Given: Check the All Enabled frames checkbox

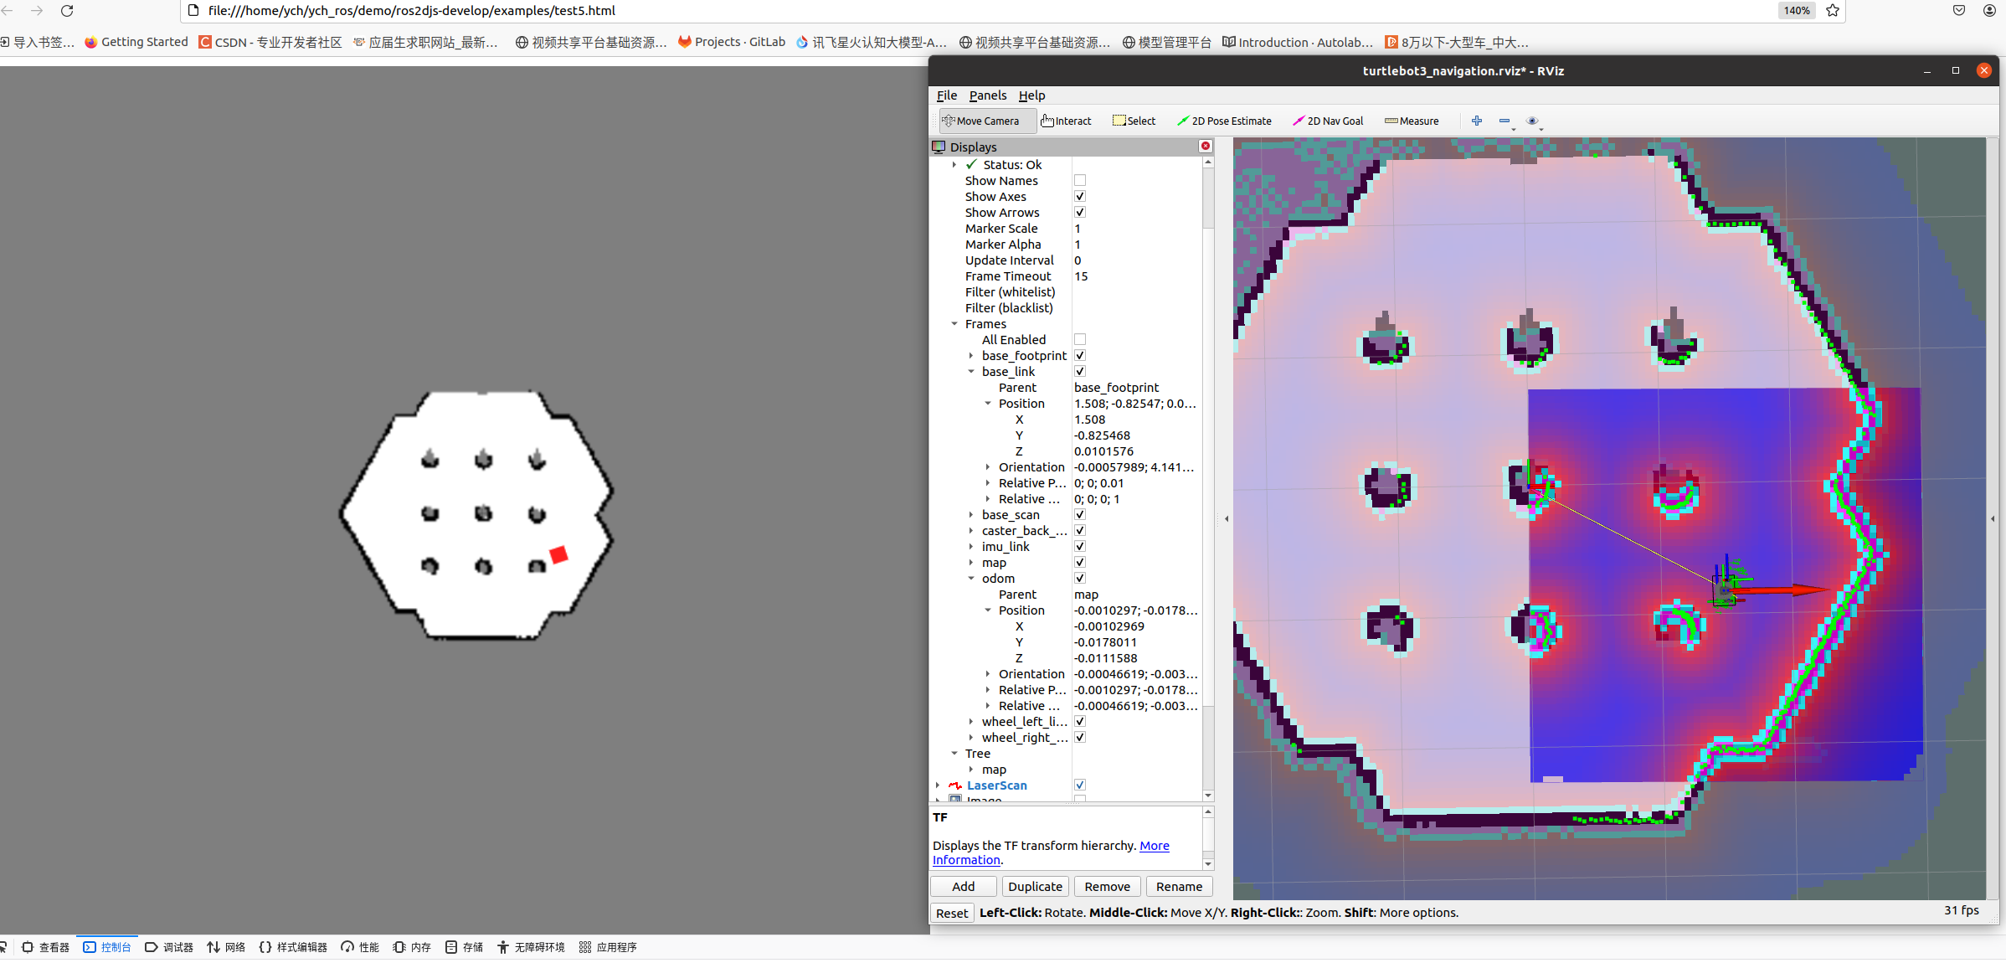Looking at the screenshot, I should (1080, 340).
